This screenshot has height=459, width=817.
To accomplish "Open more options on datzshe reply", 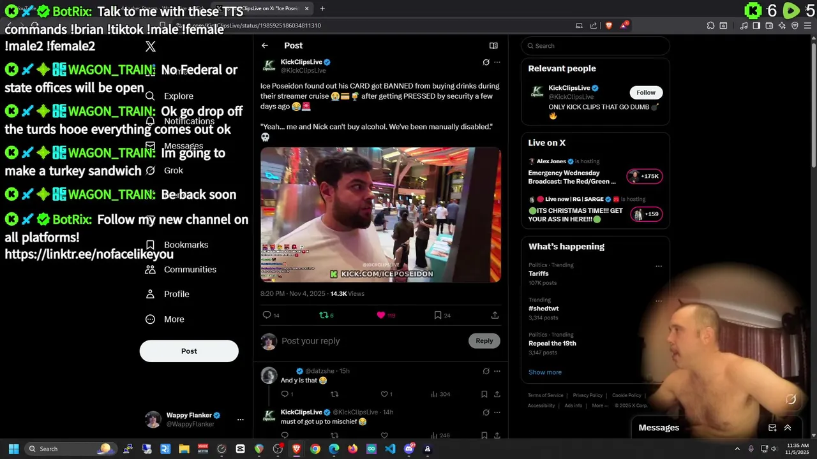I will (497, 371).
